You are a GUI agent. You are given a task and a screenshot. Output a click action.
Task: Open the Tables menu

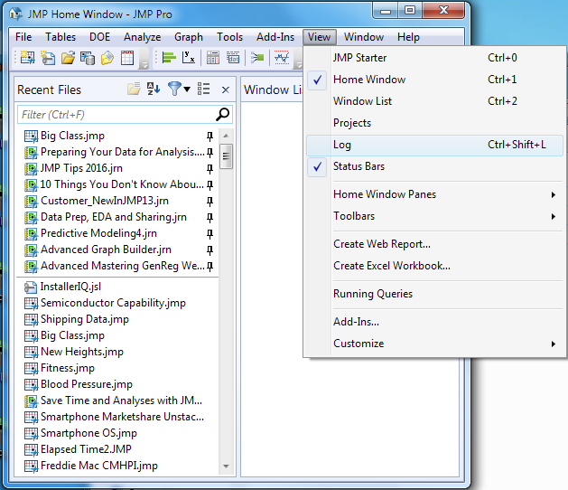[61, 37]
